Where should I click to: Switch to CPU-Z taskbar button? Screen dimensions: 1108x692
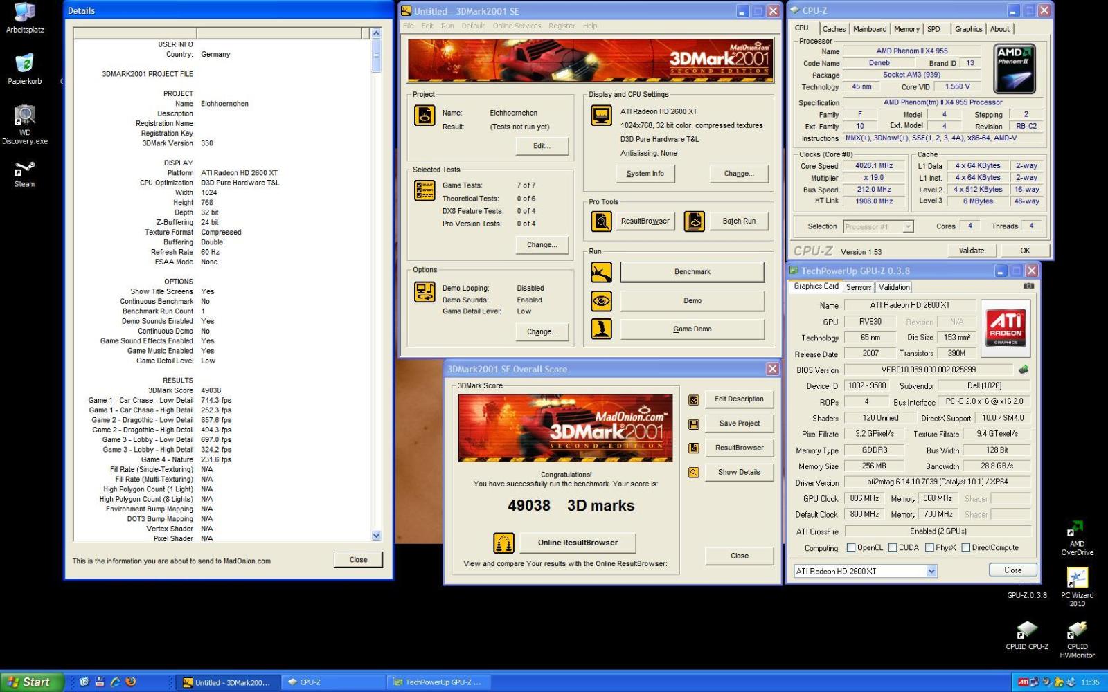tap(334, 682)
